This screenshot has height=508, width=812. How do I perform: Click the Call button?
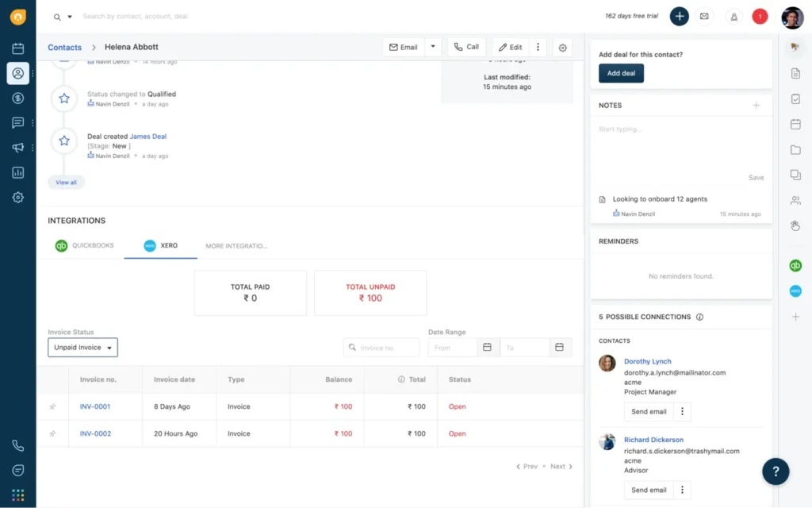pos(466,47)
